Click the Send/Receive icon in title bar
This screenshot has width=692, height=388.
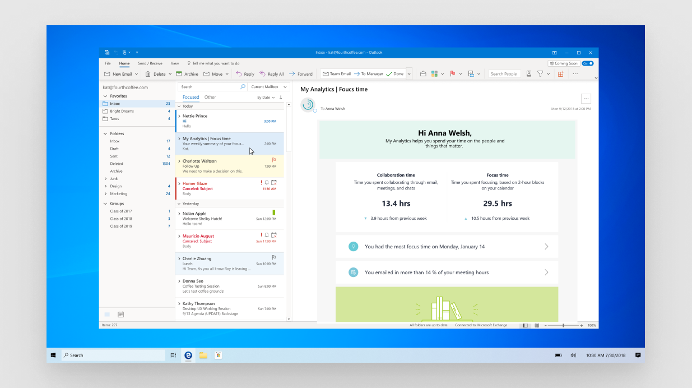(x=106, y=52)
